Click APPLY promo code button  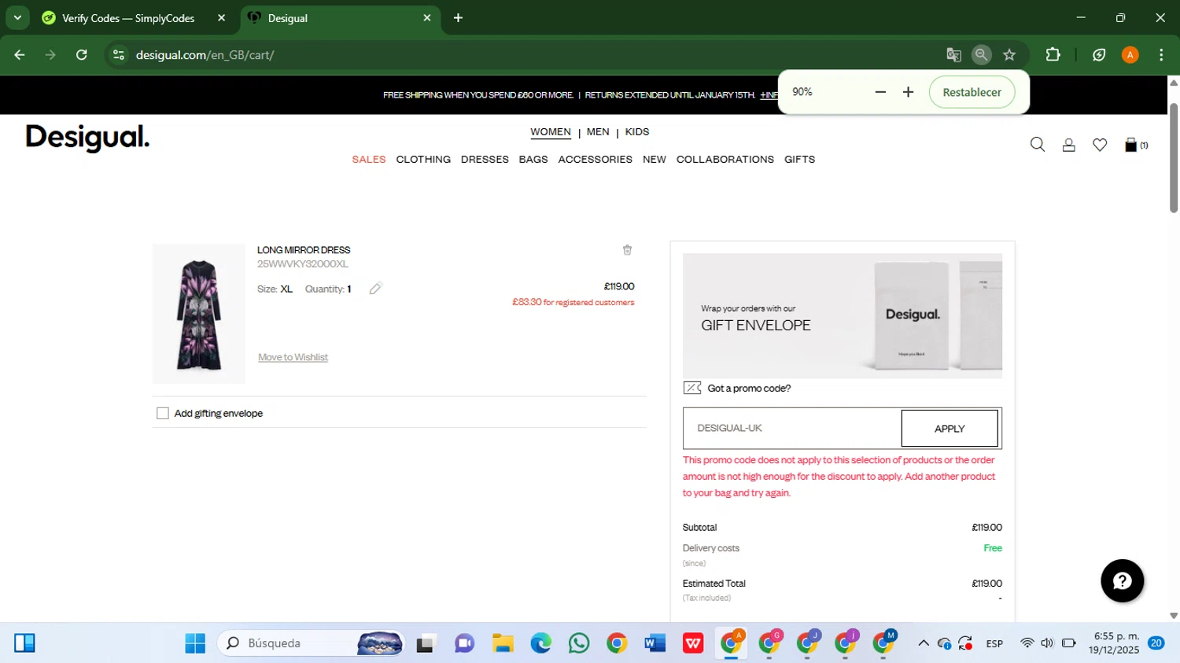(x=950, y=429)
